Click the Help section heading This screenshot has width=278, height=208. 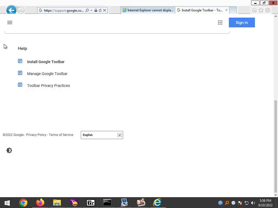tap(23, 48)
